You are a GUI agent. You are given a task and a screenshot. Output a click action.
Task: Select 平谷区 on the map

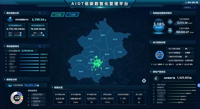point(120,52)
